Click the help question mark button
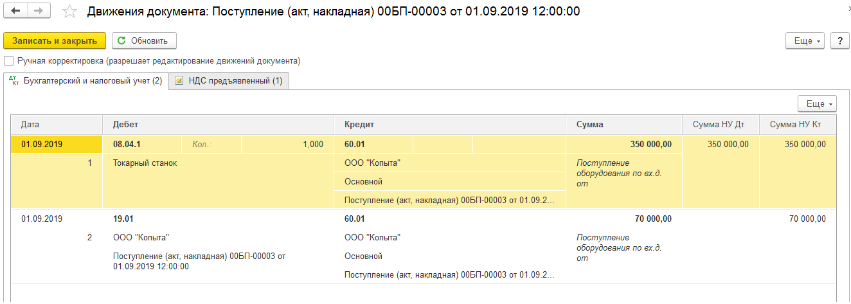Viewport: 851px width, 304px height. click(x=839, y=40)
